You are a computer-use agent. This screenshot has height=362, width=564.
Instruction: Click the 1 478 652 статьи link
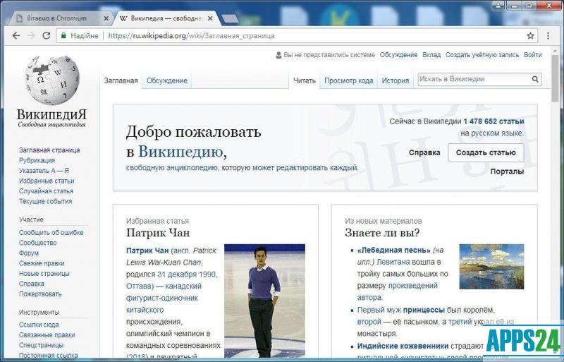[494, 121]
